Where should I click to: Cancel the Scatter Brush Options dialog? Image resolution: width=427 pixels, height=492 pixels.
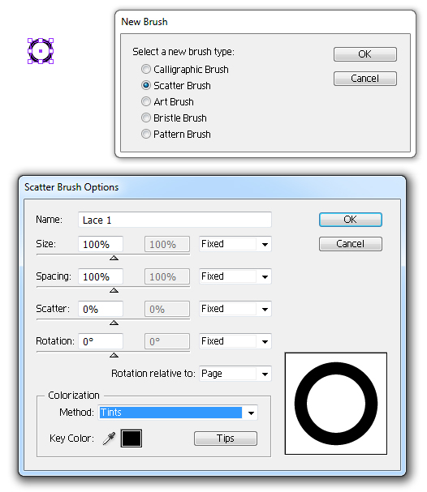click(x=351, y=244)
